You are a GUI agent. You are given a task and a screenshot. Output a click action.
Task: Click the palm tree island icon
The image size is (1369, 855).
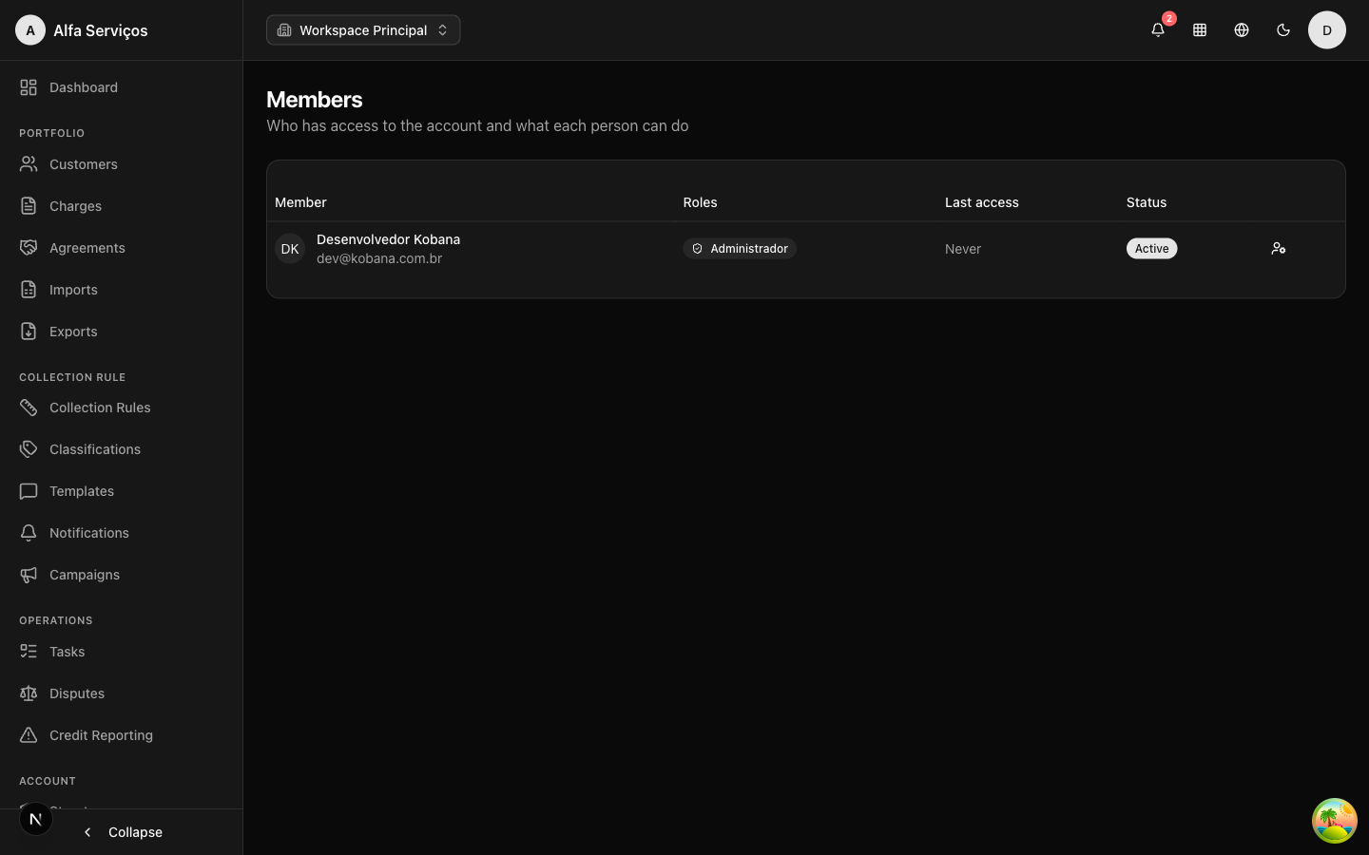(1335, 821)
